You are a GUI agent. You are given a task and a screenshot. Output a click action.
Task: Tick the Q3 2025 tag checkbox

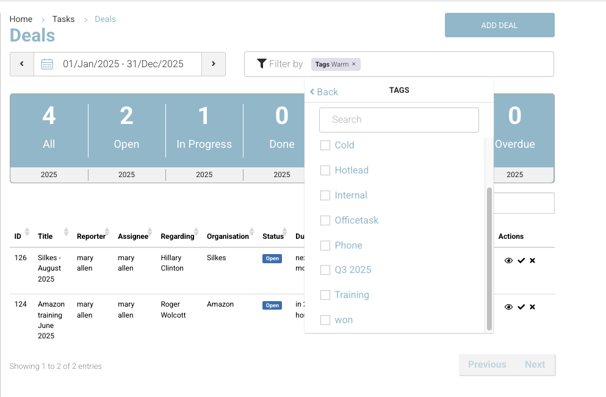click(x=325, y=270)
